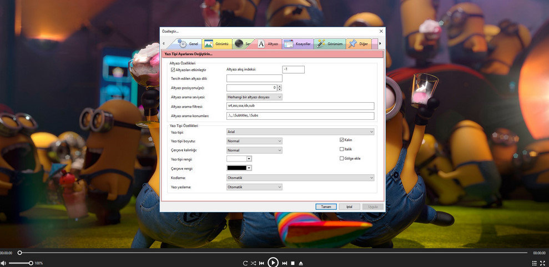Open file using the eject icon
Image resolution: width=549 pixels, height=267 pixels.
point(301,263)
